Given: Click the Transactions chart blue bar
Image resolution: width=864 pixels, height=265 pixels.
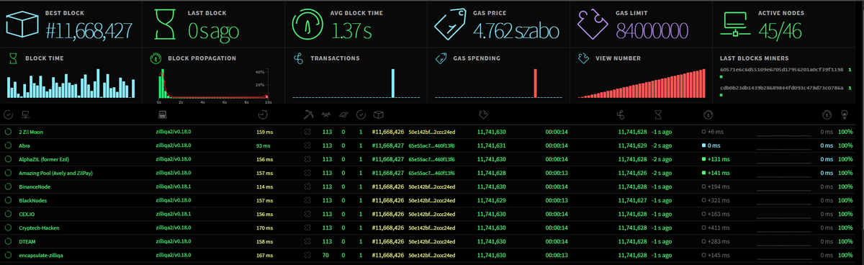Looking at the screenshot, I should pyautogui.click(x=393, y=84).
